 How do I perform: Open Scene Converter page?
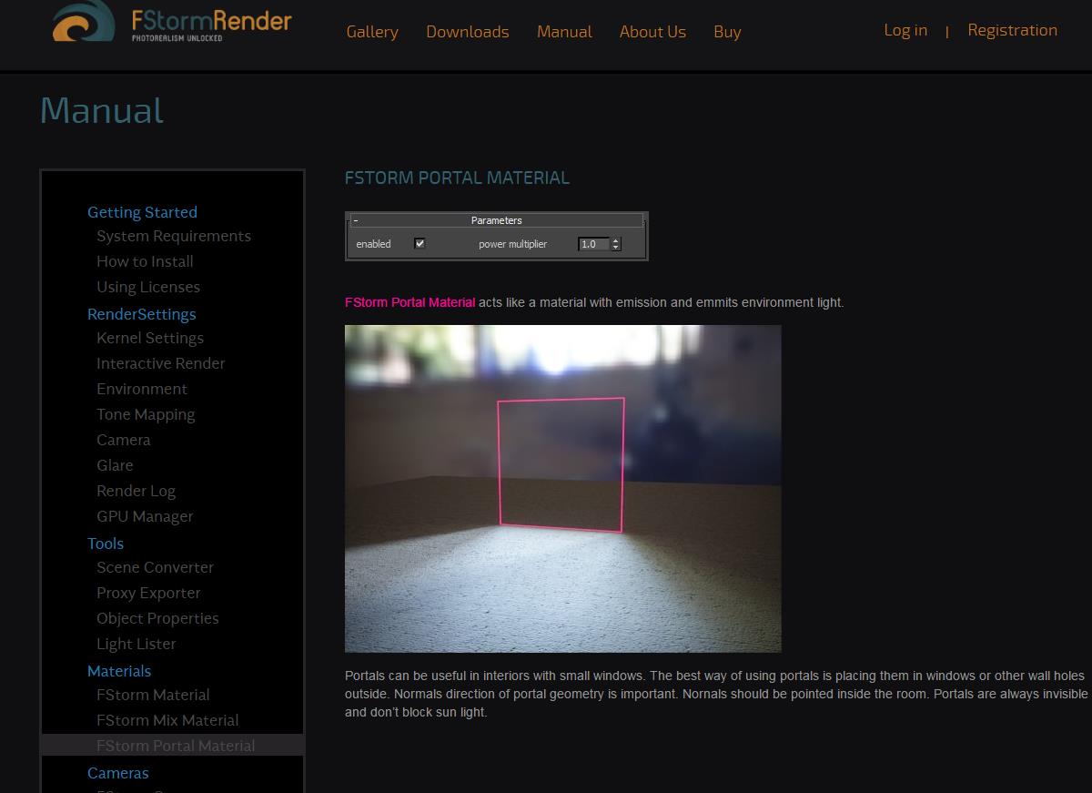155,567
